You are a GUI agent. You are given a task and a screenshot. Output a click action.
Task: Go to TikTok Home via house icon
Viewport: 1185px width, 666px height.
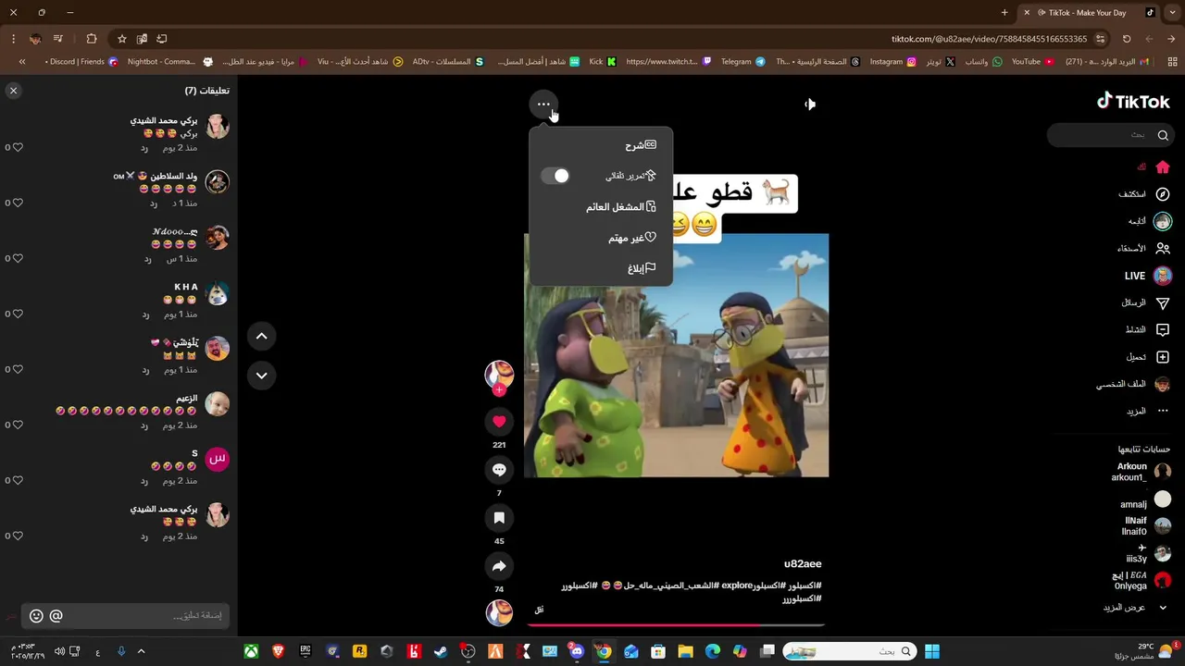pyautogui.click(x=1163, y=167)
